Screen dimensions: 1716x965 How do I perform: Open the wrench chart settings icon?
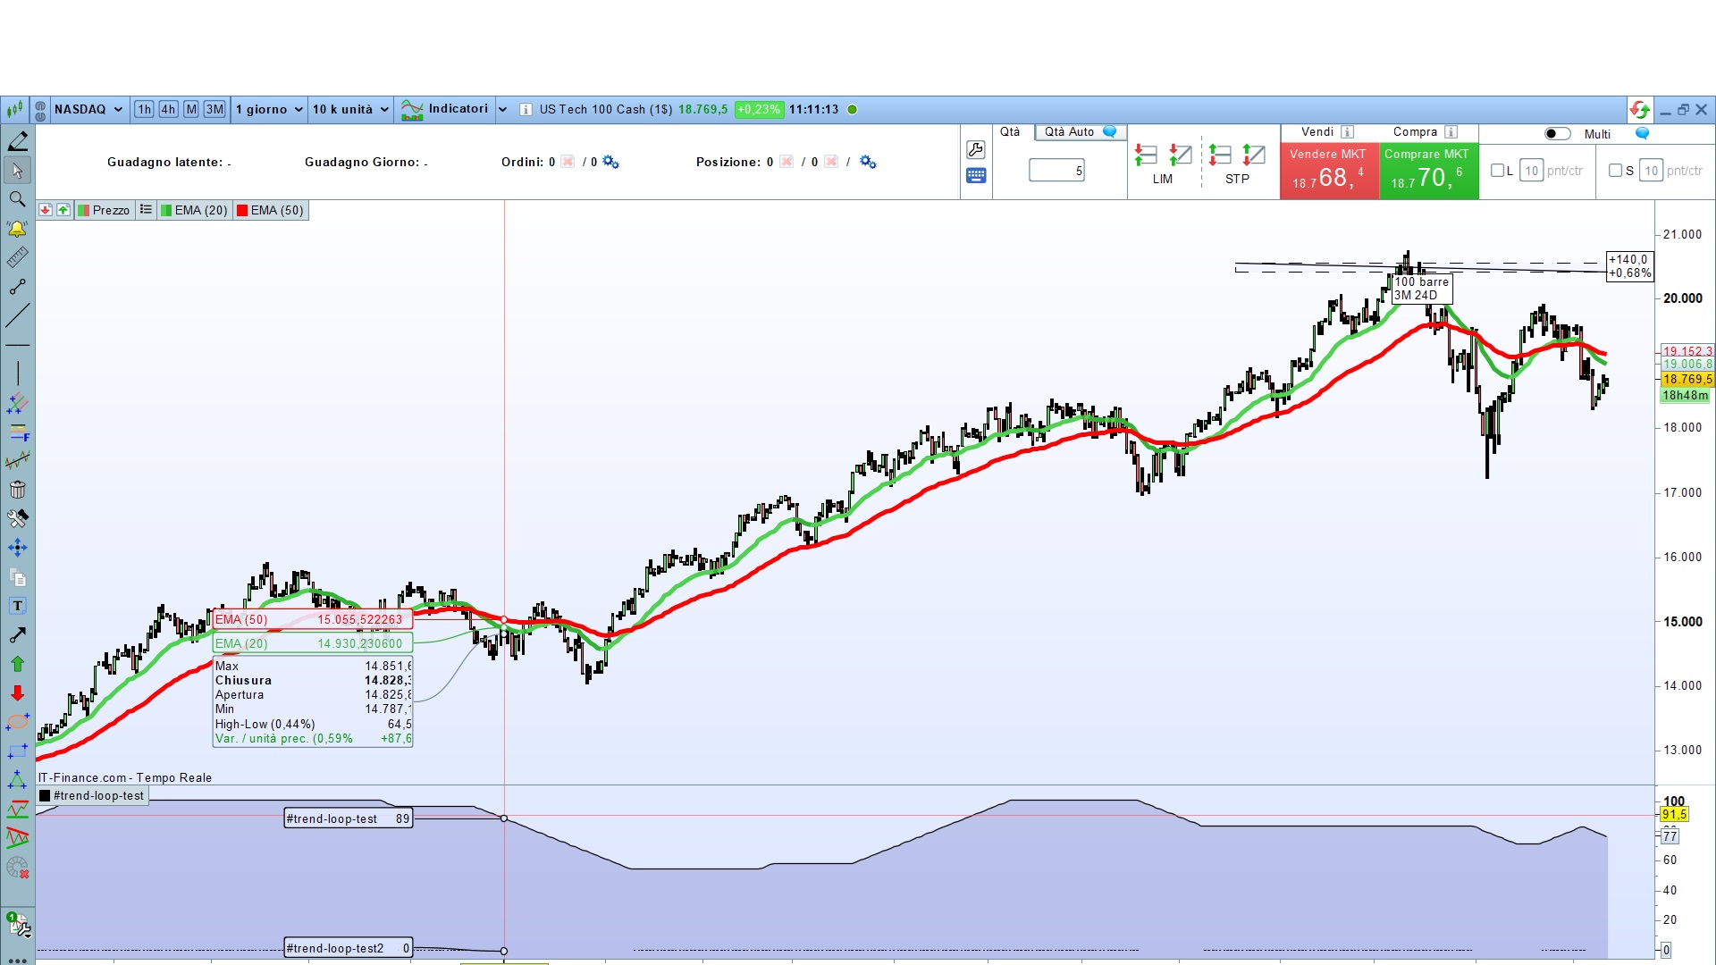[976, 150]
